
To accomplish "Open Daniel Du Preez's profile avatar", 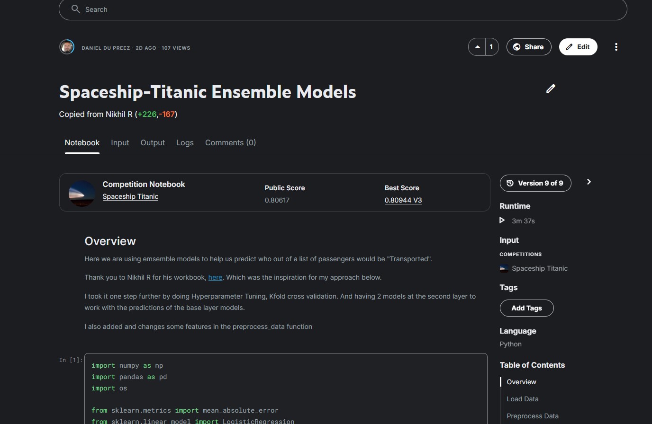I will [67, 47].
